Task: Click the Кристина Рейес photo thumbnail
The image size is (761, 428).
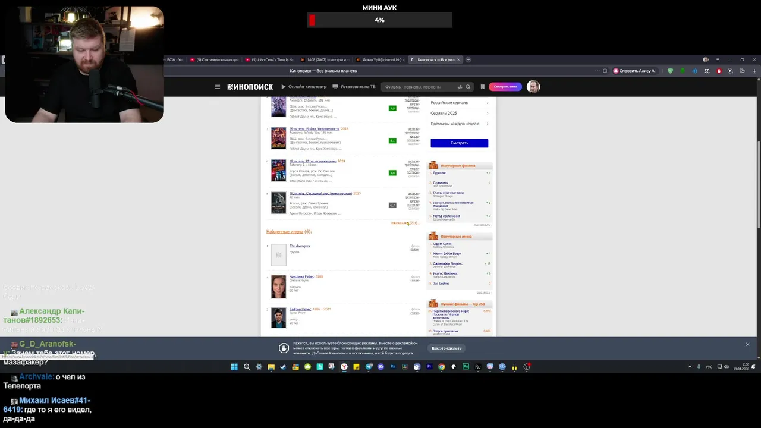Action: click(x=278, y=287)
